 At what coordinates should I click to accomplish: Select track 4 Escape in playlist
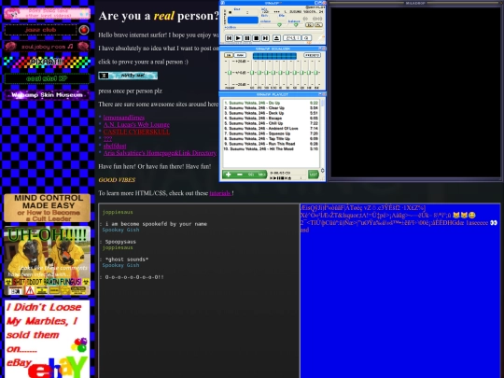pos(271,119)
